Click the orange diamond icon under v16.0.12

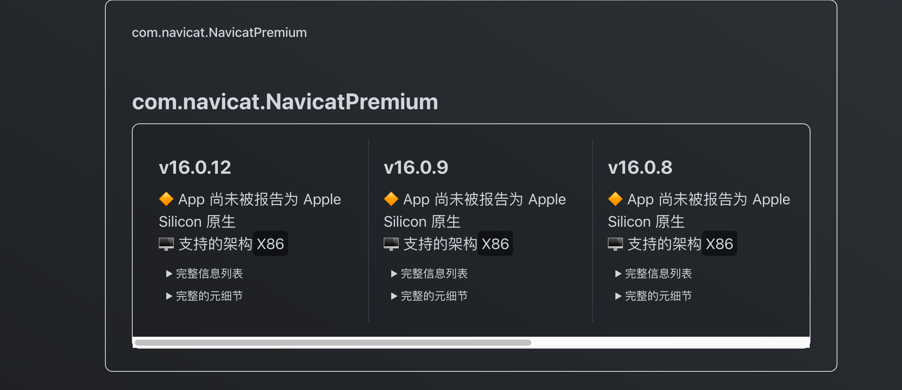167,199
